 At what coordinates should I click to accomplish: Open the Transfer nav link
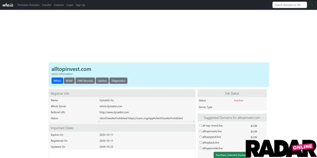click(46, 5)
